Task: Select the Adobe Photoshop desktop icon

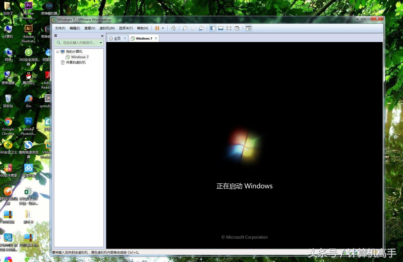Action: click(x=28, y=126)
